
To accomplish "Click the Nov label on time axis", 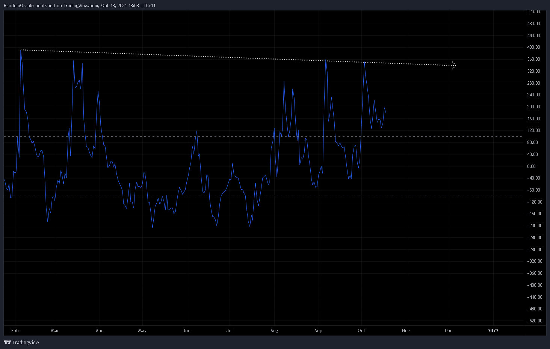I will tap(406, 331).
